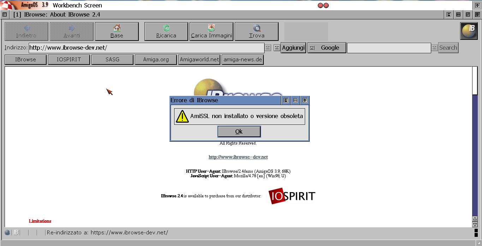The width and height of the screenshot is (482, 246).
Task: Click the globe icon in the status bar
Action: click(x=7, y=233)
